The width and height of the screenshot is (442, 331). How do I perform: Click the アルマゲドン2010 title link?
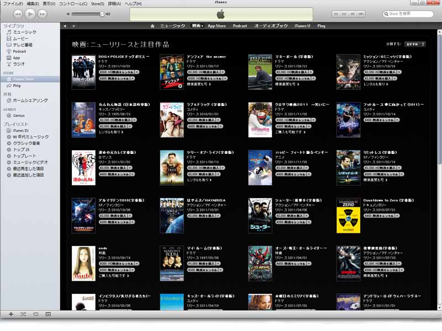(121, 200)
